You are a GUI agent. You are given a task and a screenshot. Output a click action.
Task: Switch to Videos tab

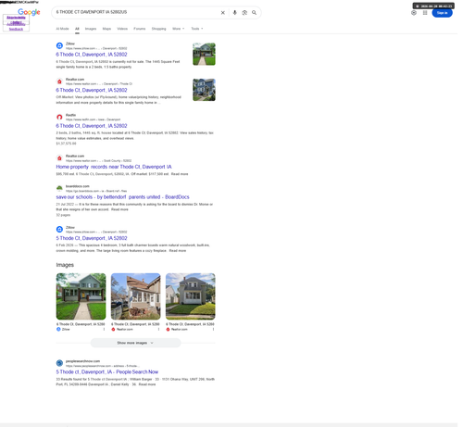pyautogui.click(x=122, y=29)
